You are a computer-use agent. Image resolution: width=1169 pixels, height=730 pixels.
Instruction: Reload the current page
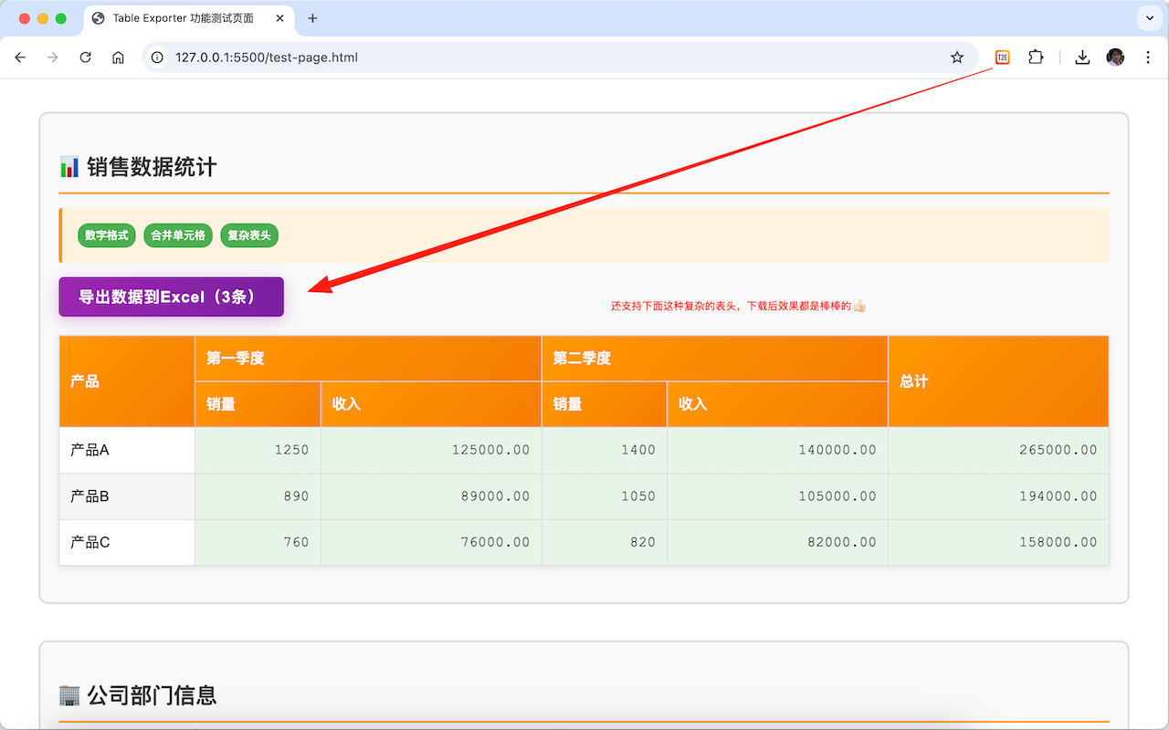point(85,57)
